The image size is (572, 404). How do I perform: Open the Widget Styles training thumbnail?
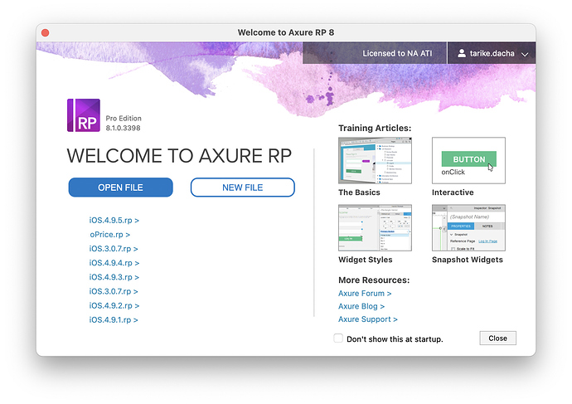(375, 228)
